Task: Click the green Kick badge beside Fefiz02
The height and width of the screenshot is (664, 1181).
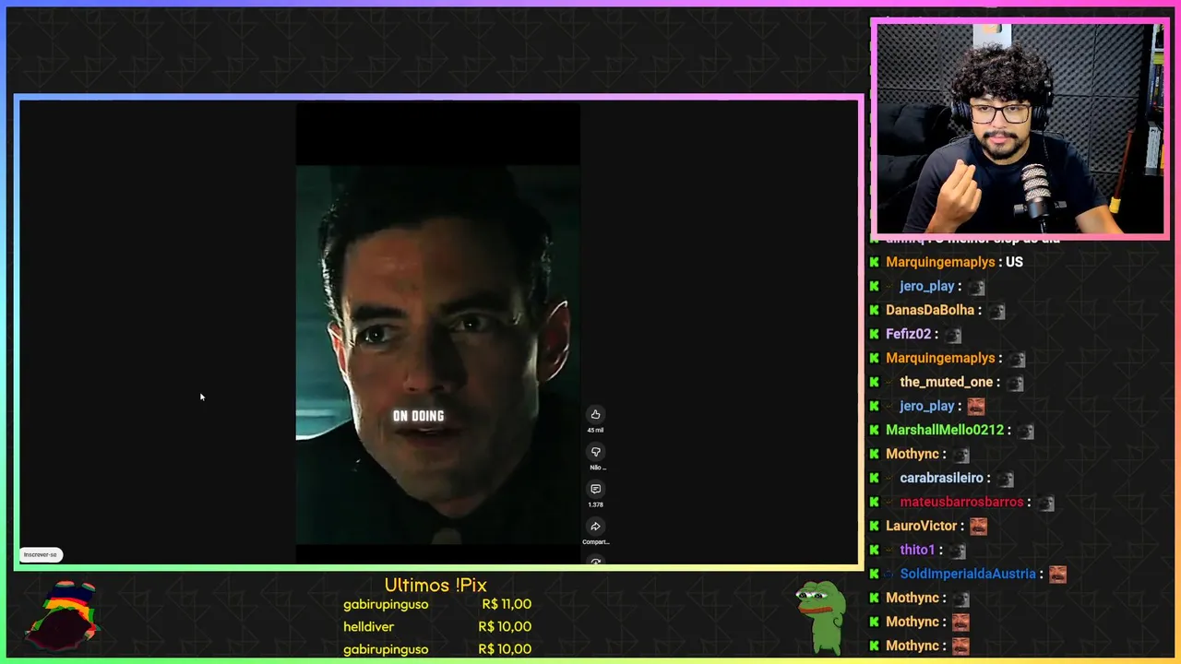Action: pos(875,334)
